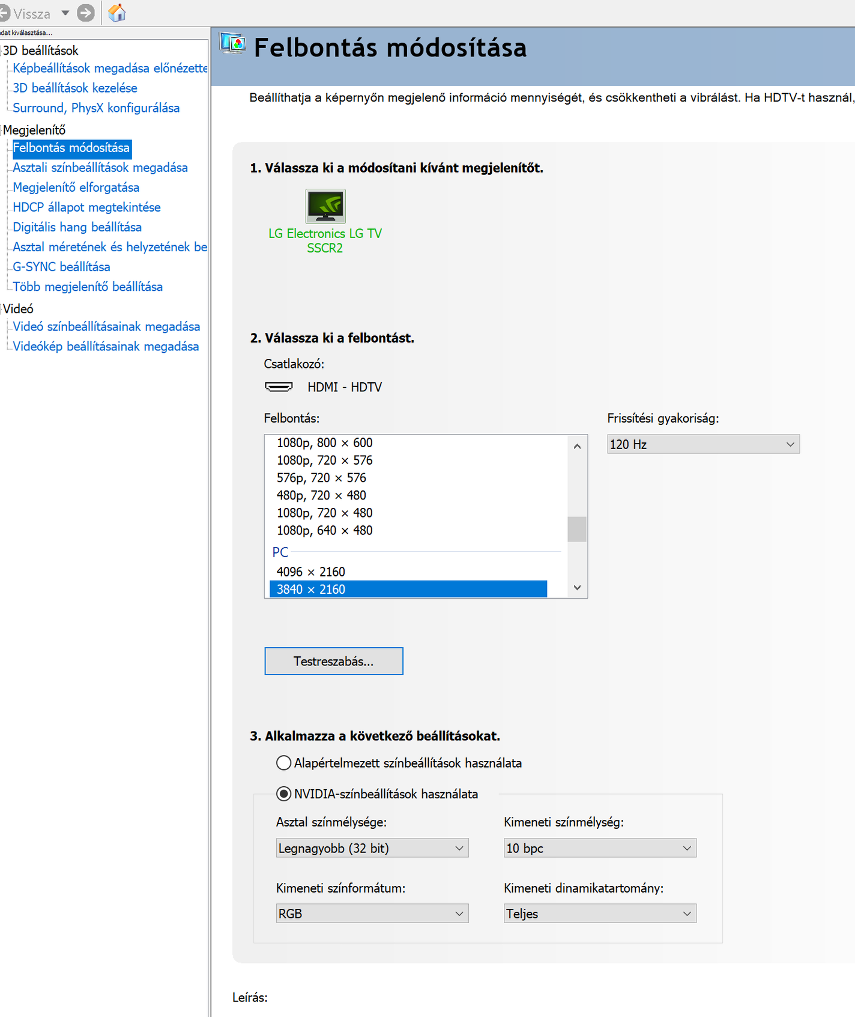The height and width of the screenshot is (1017, 855).
Task: Open 3D beállítások kezelése
Action: coord(75,88)
